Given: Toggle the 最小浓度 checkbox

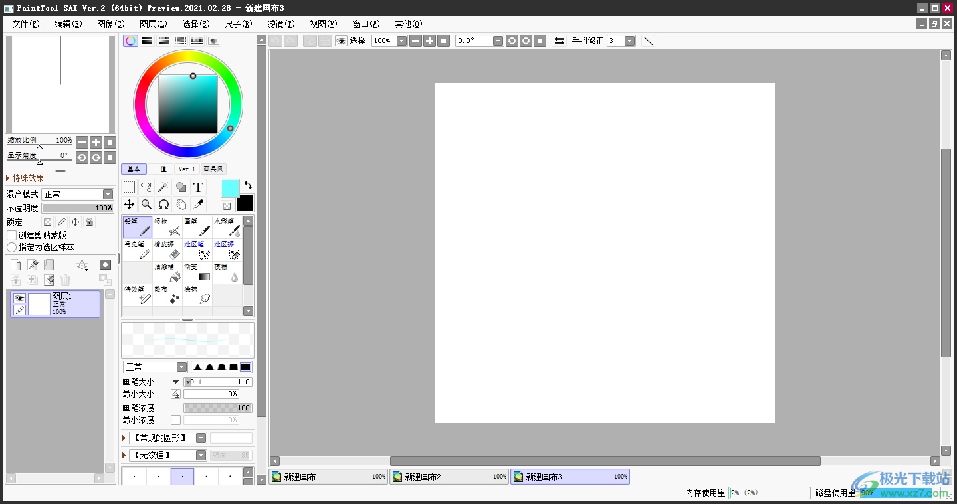Looking at the screenshot, I should (175, 420).
